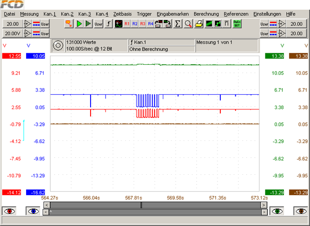Open the top-right 20.00 range selector
This screenshot has width=310, height=226.
[296, 23]
